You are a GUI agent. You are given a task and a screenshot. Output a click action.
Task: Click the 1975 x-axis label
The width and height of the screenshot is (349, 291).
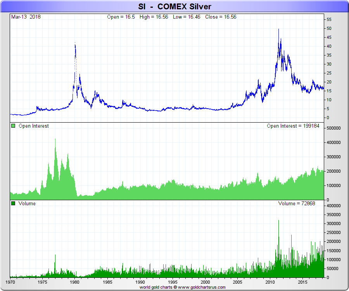tap(42, 282)
